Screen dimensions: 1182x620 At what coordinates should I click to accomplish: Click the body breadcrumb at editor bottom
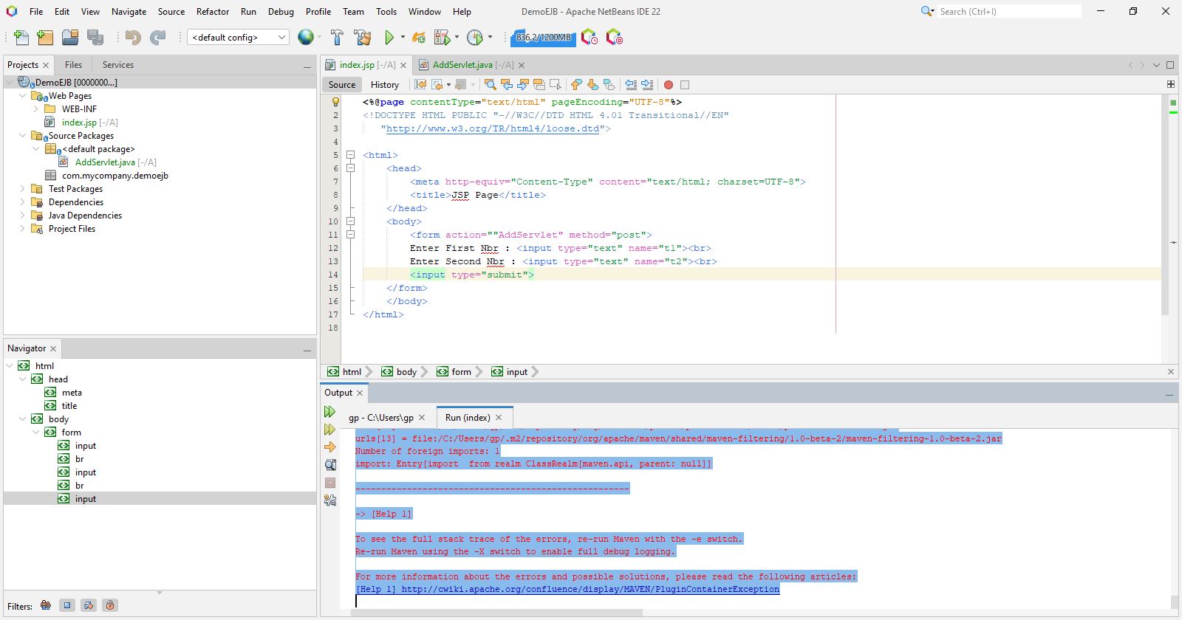click(x=400, y=372)
